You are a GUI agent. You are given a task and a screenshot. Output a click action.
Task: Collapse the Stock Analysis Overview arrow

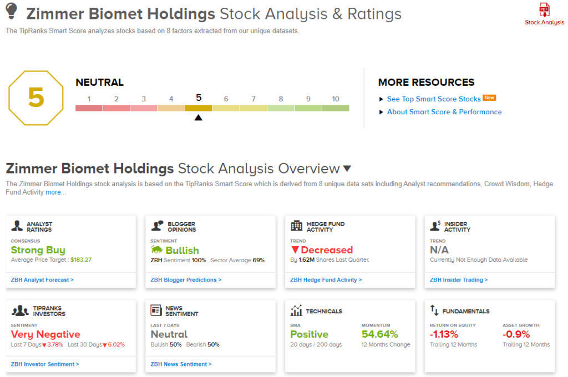click(347, 169)
